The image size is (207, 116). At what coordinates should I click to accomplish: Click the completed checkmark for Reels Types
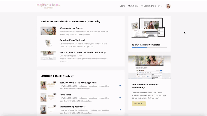(120, 98)
